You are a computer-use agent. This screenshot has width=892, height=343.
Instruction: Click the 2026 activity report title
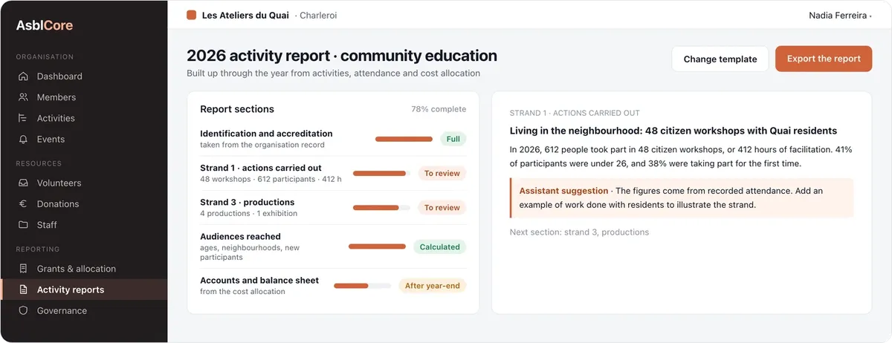342,56
